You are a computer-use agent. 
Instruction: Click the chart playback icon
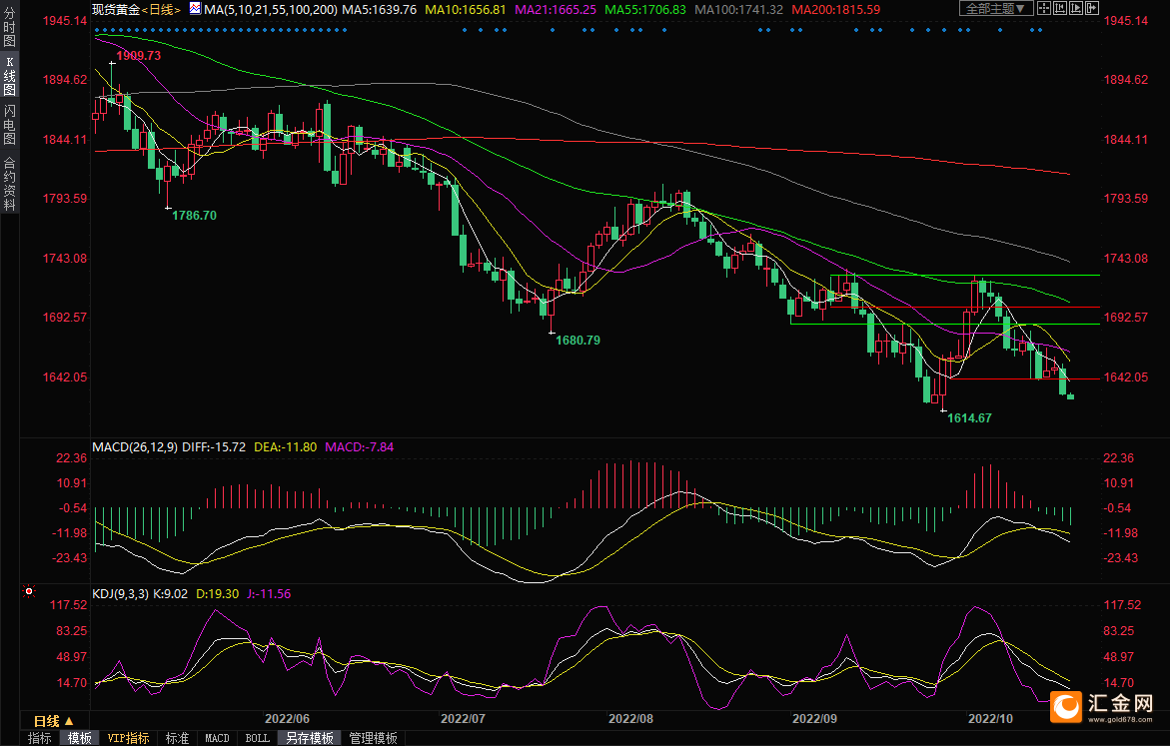click(1076, 8)
